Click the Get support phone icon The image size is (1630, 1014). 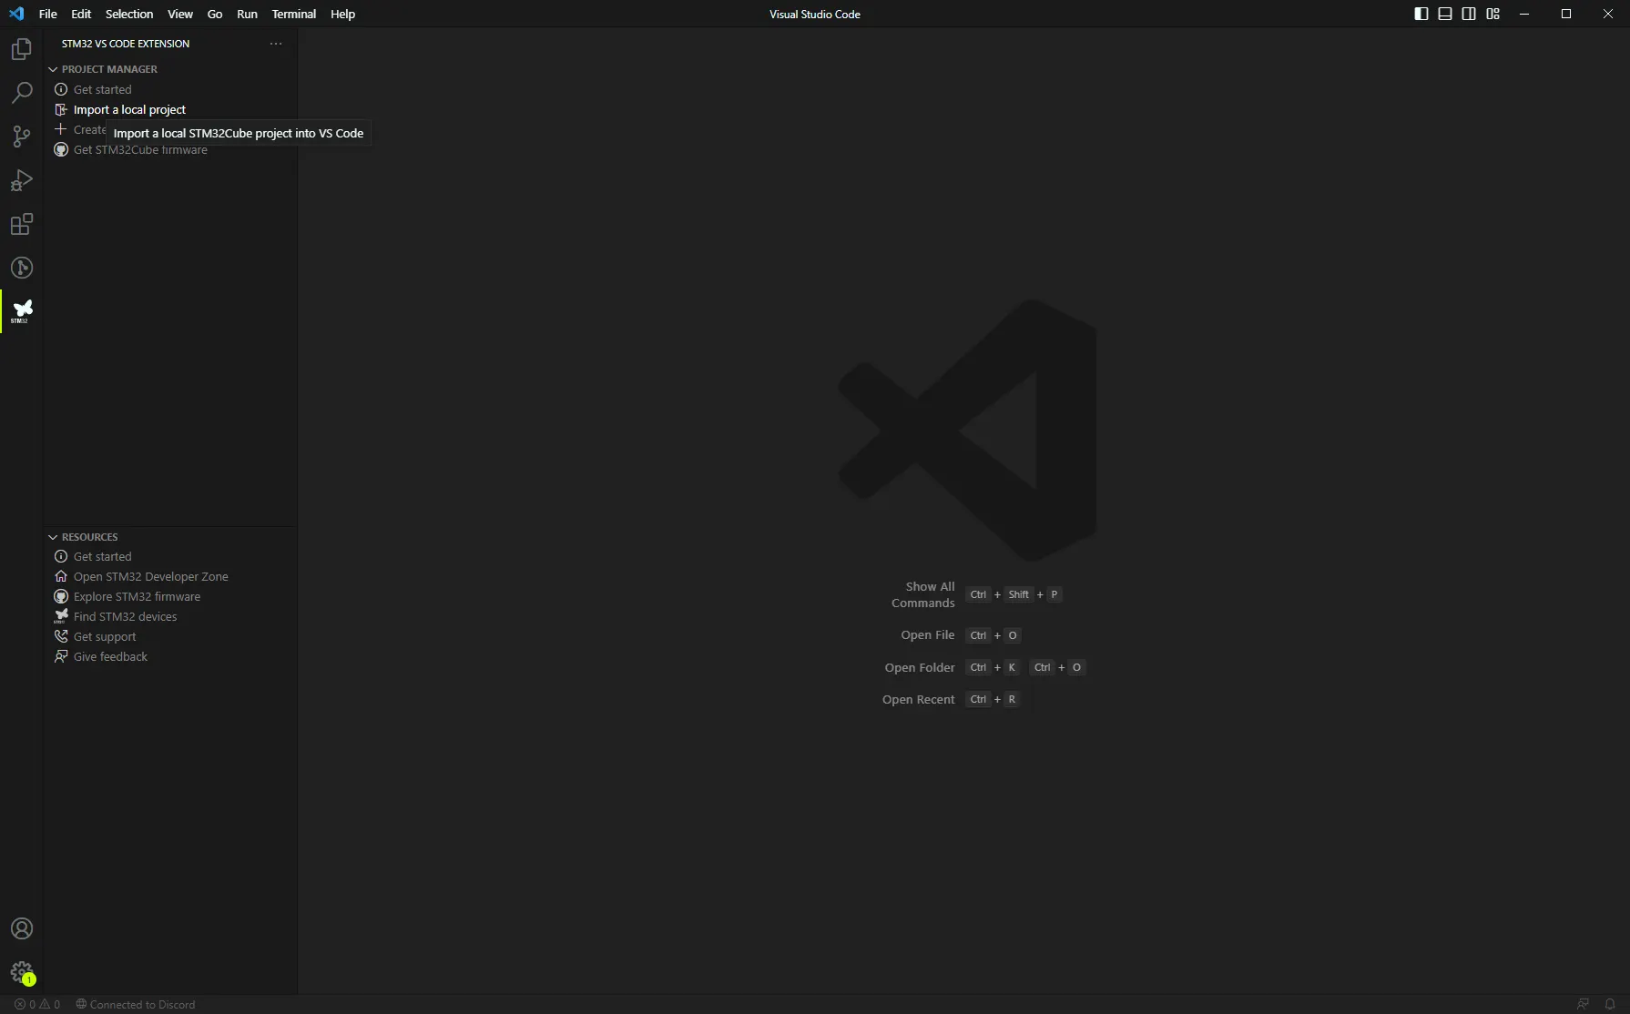point(61,636)
